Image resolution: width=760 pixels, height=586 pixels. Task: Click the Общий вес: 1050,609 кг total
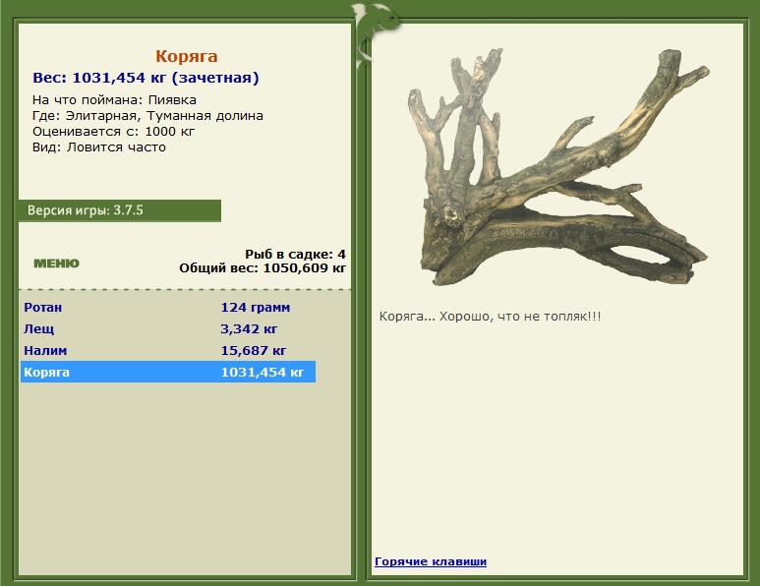263,268
